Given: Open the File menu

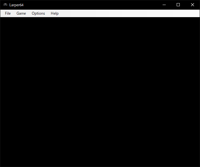Looking at the screenshot, I should pos(8,13).
